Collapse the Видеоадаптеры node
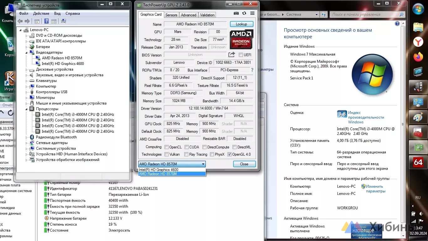 pyautogui.click(x=27, y=52)
